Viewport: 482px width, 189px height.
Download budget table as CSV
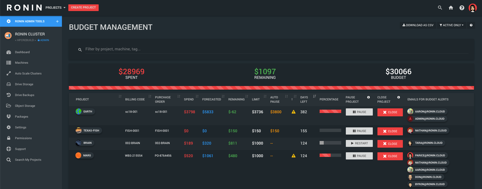pyautogui.click(x=418, y=25)
